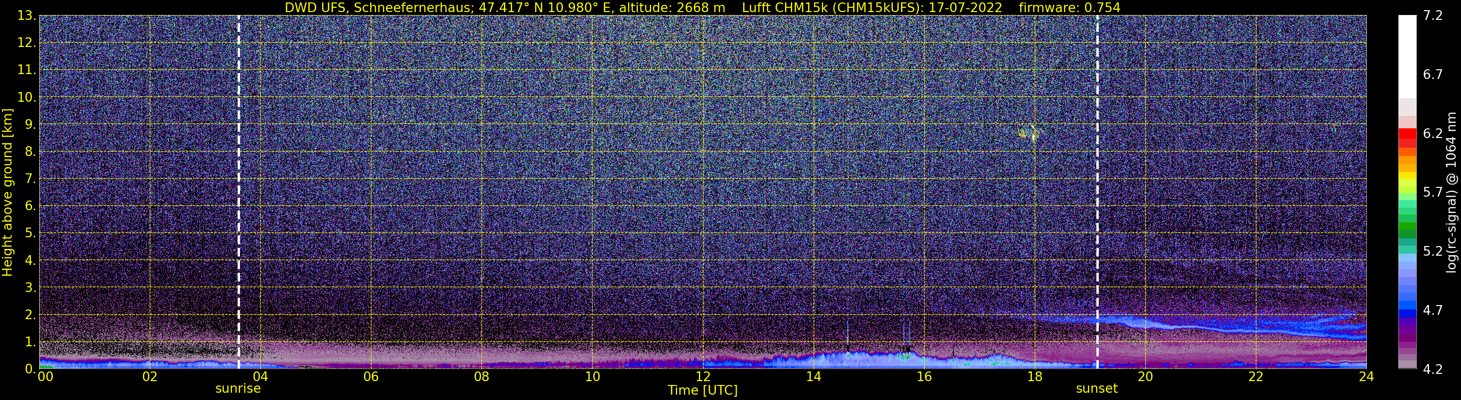Click the Lufft CHM15k instrument label
Screen dimensions: 1461x400
pyautogui.click(x=872, y=7)
